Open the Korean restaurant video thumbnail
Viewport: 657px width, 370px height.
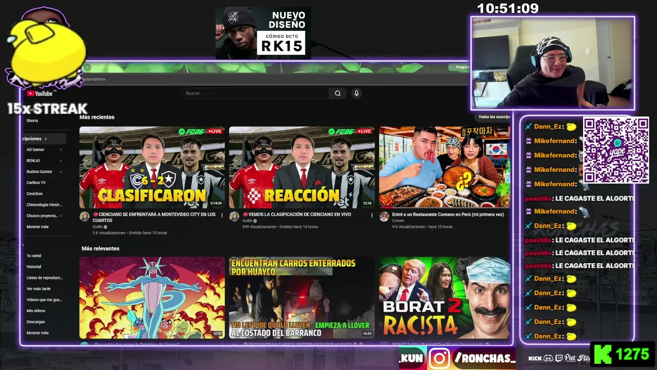pos(445,167)
